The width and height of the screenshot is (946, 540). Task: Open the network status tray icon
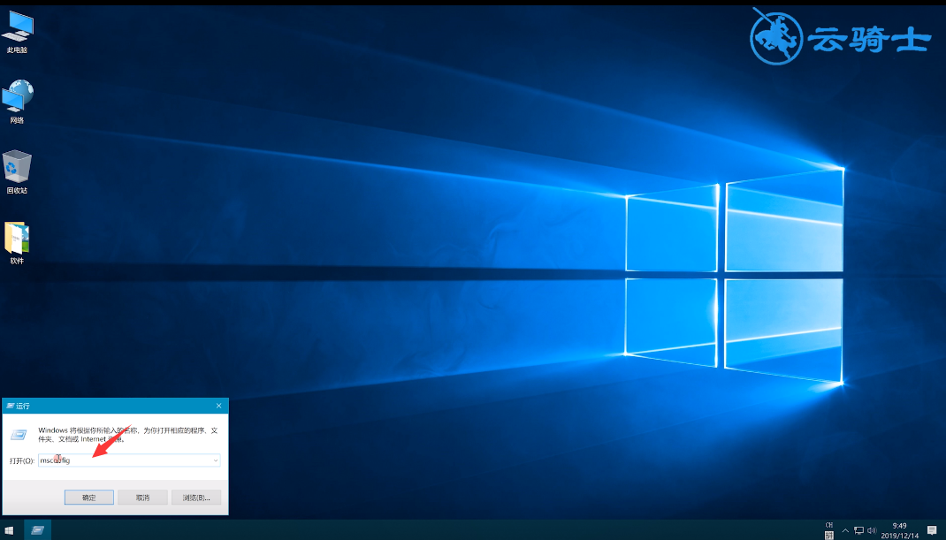(858, 530)
